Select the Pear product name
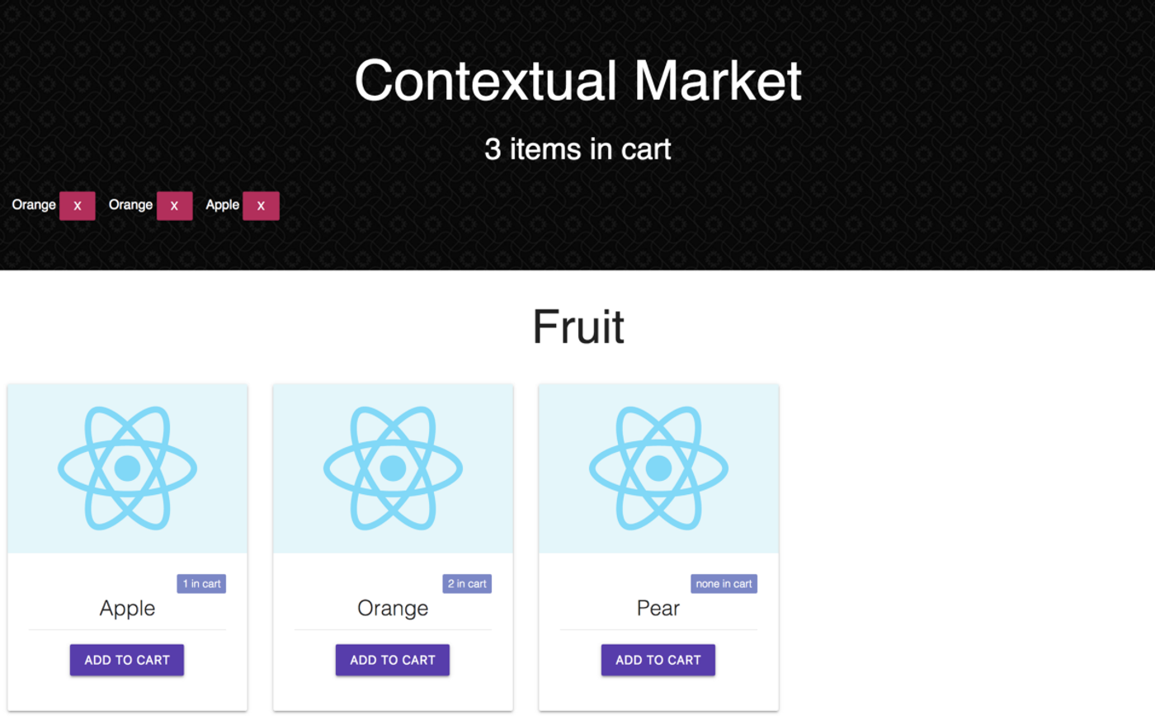 click(658, 608)
